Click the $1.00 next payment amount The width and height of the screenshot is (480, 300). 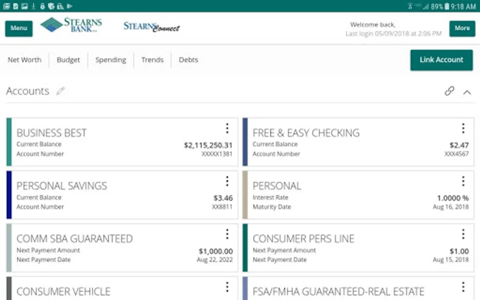pyautogui.click(x=459, y=251)
